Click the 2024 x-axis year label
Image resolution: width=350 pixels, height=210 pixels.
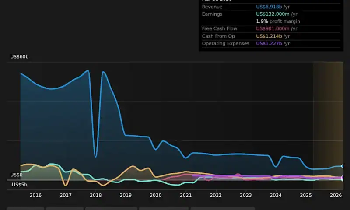276,195
